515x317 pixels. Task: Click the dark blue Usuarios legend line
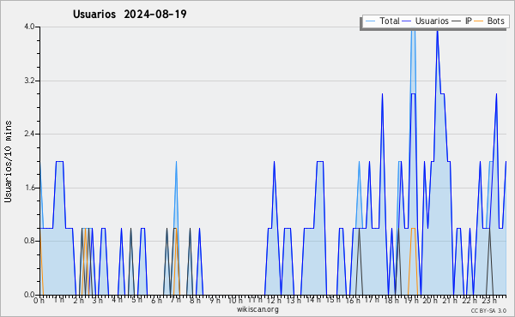pyautogui.click(x=407, y=21)
